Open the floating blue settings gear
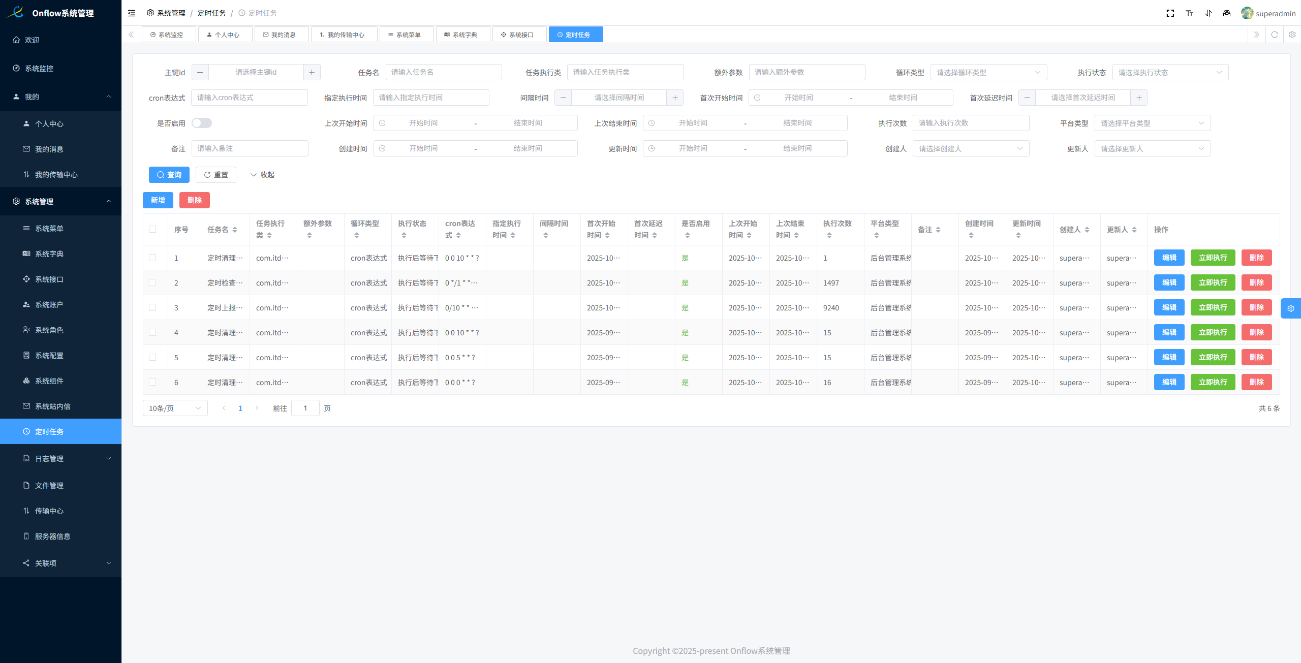1301x663 pixels. (1290, 308)
